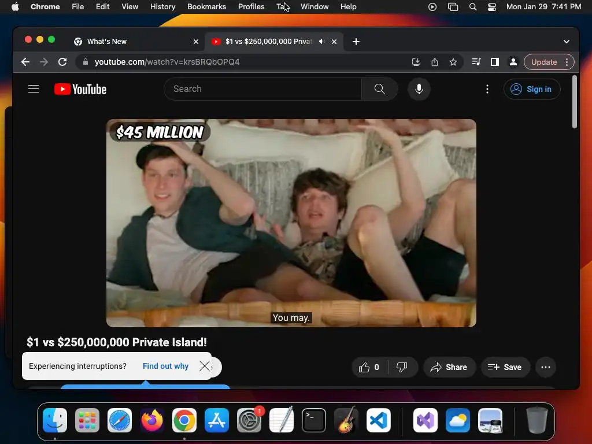This screenshot has width=592, height=444.
Task: Go to YouTube home via logo
Action: (80, 89)
